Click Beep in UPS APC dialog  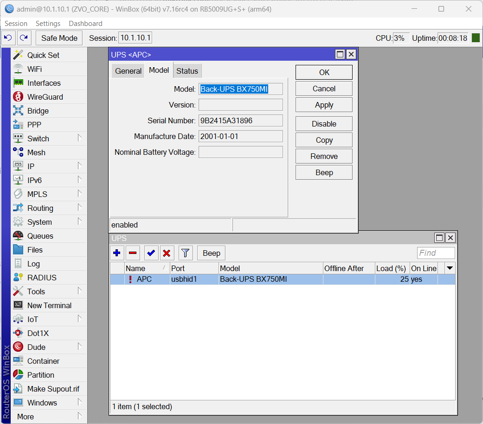pos(324,173)
